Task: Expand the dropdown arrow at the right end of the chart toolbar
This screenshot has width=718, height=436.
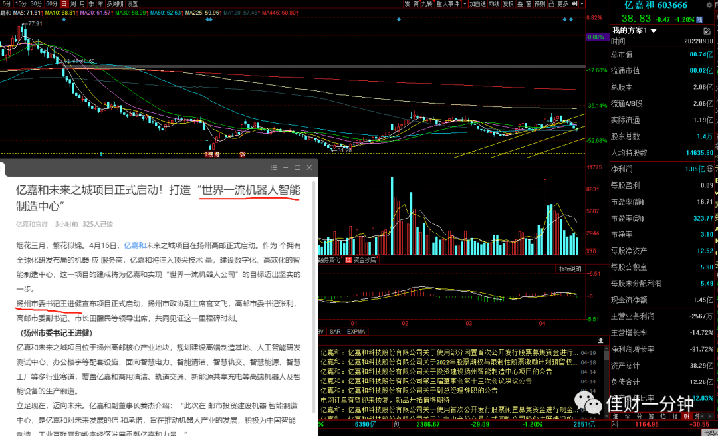Action: 582,4
